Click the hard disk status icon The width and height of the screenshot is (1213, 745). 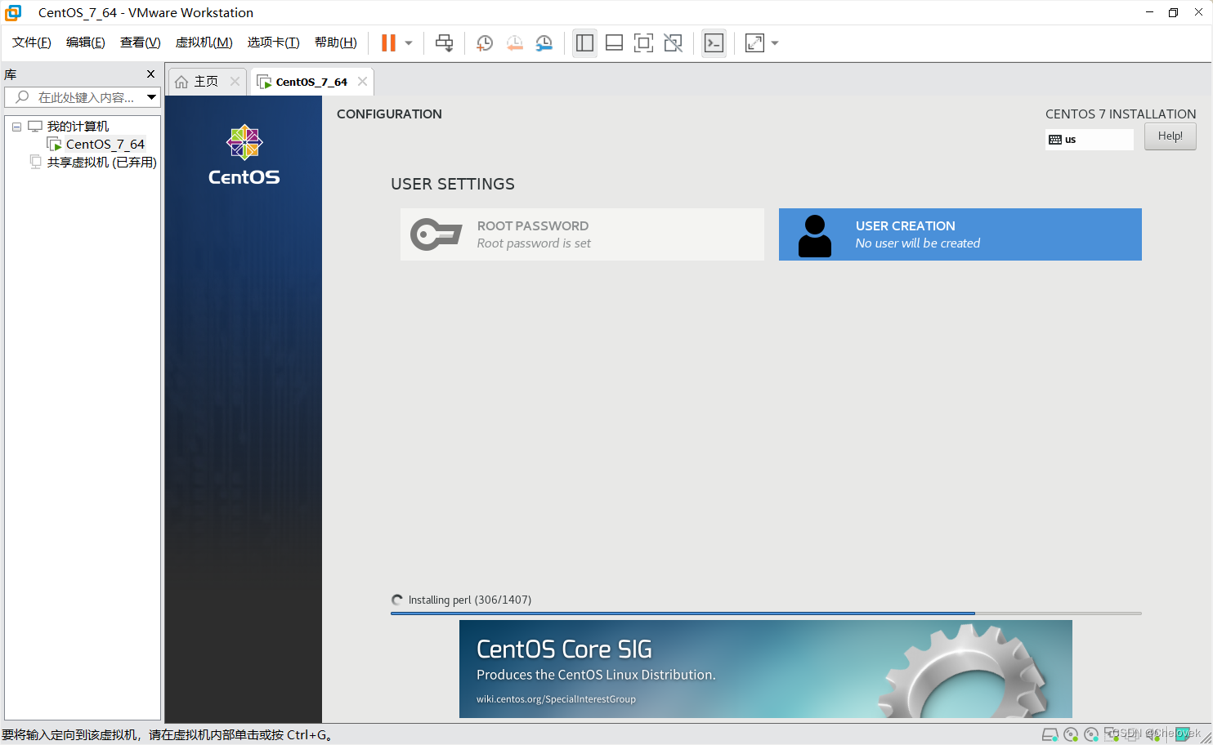(x=1050, y=734)
